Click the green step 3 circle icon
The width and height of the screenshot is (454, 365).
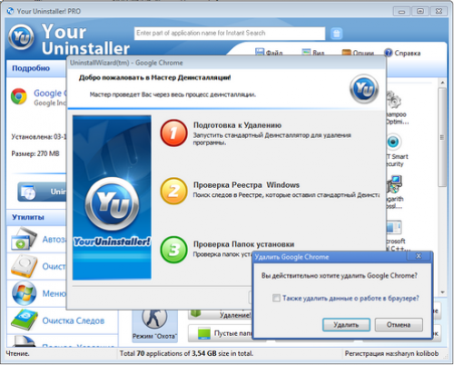tap(173, 250)
